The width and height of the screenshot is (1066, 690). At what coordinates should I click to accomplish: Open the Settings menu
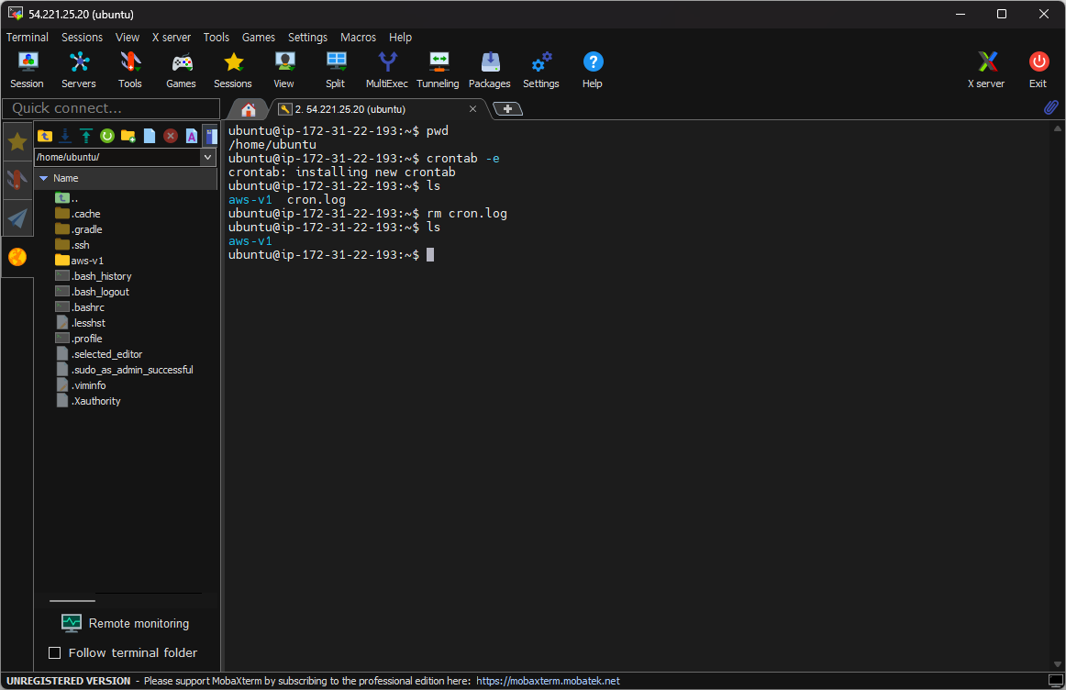[307, 38]
